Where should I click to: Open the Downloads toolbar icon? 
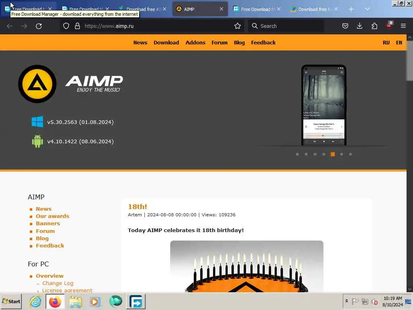pyautogui.click(x=359, y=26)
